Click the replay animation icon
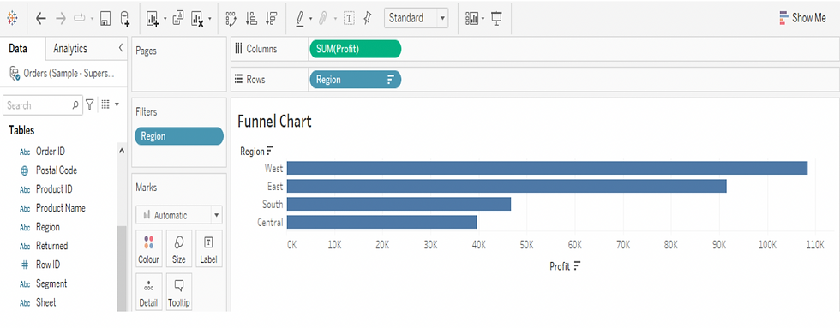Image resolution: width=840 pixels, height=328 pixels. 80,18
